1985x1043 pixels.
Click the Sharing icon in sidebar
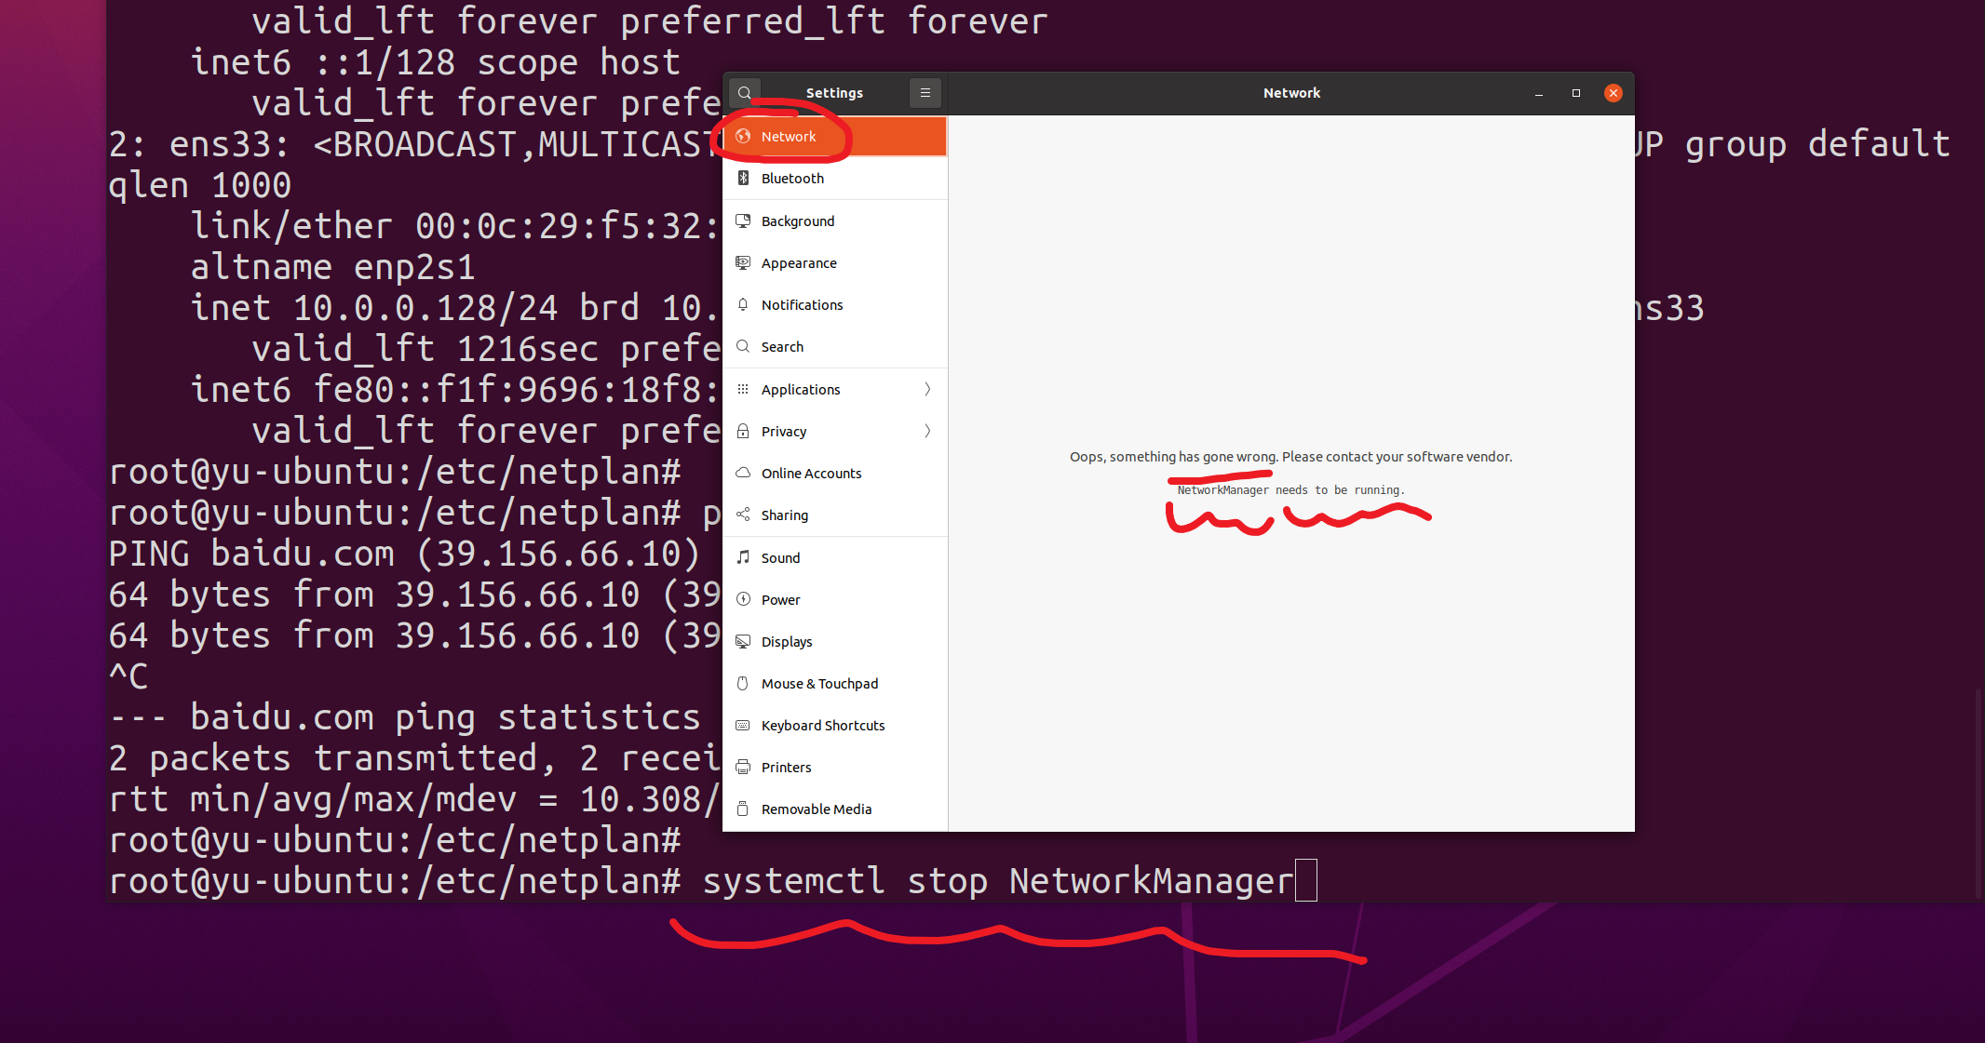[x=743, y=515]
